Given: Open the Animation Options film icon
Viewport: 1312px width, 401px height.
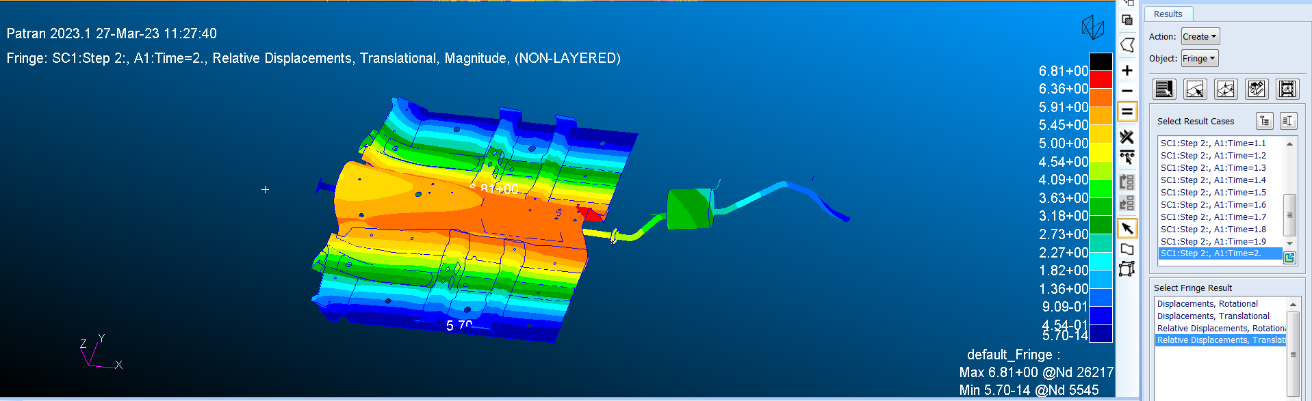Looking at the screenshot, I should [1287, 89].
